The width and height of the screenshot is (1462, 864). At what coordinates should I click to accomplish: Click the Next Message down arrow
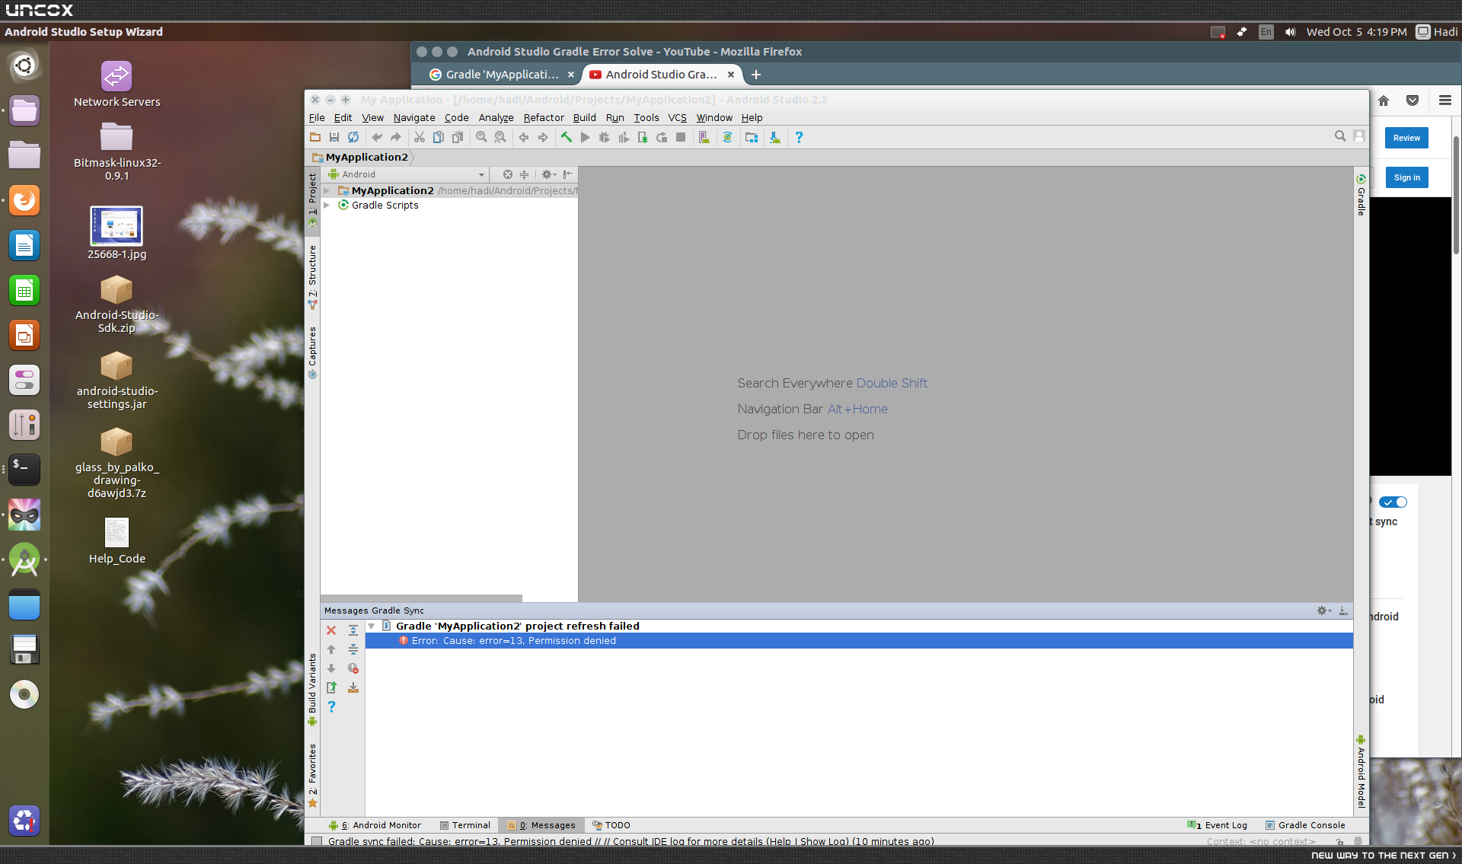point(331,668)
